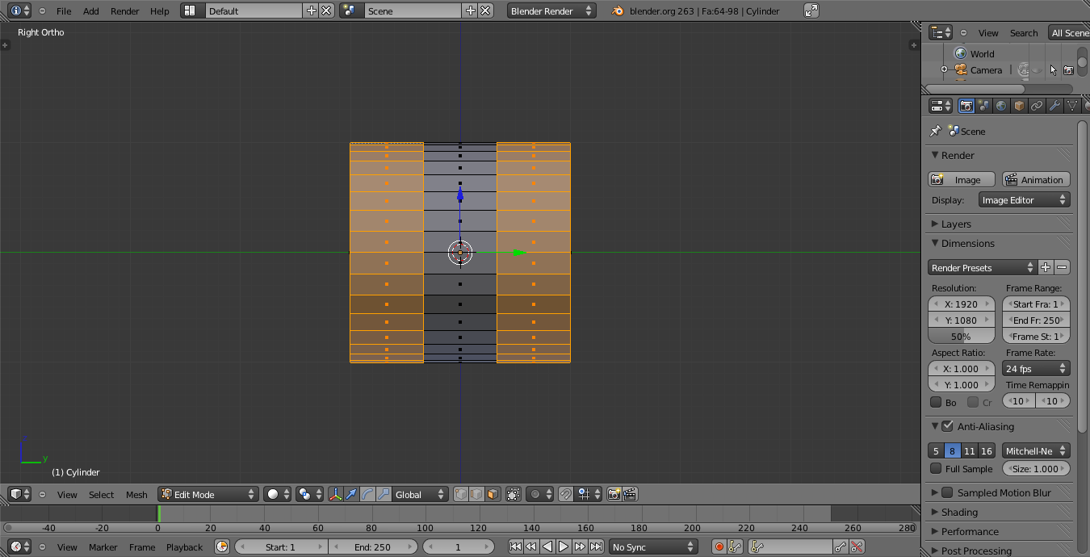Open the Help menu

tap(160, 10)
